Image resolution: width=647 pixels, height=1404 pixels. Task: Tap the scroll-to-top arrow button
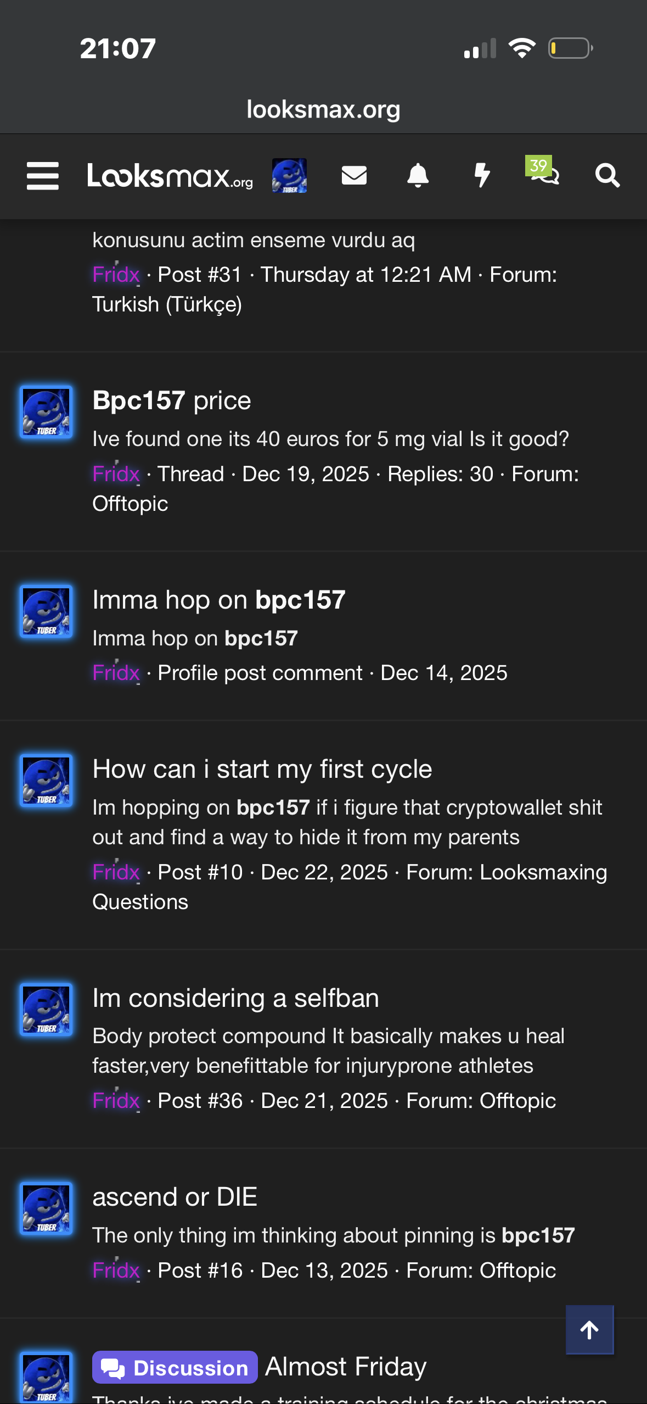click(589, 1330)
